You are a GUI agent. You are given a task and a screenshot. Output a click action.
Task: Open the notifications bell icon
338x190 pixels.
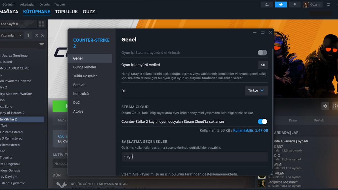point(294,4)
